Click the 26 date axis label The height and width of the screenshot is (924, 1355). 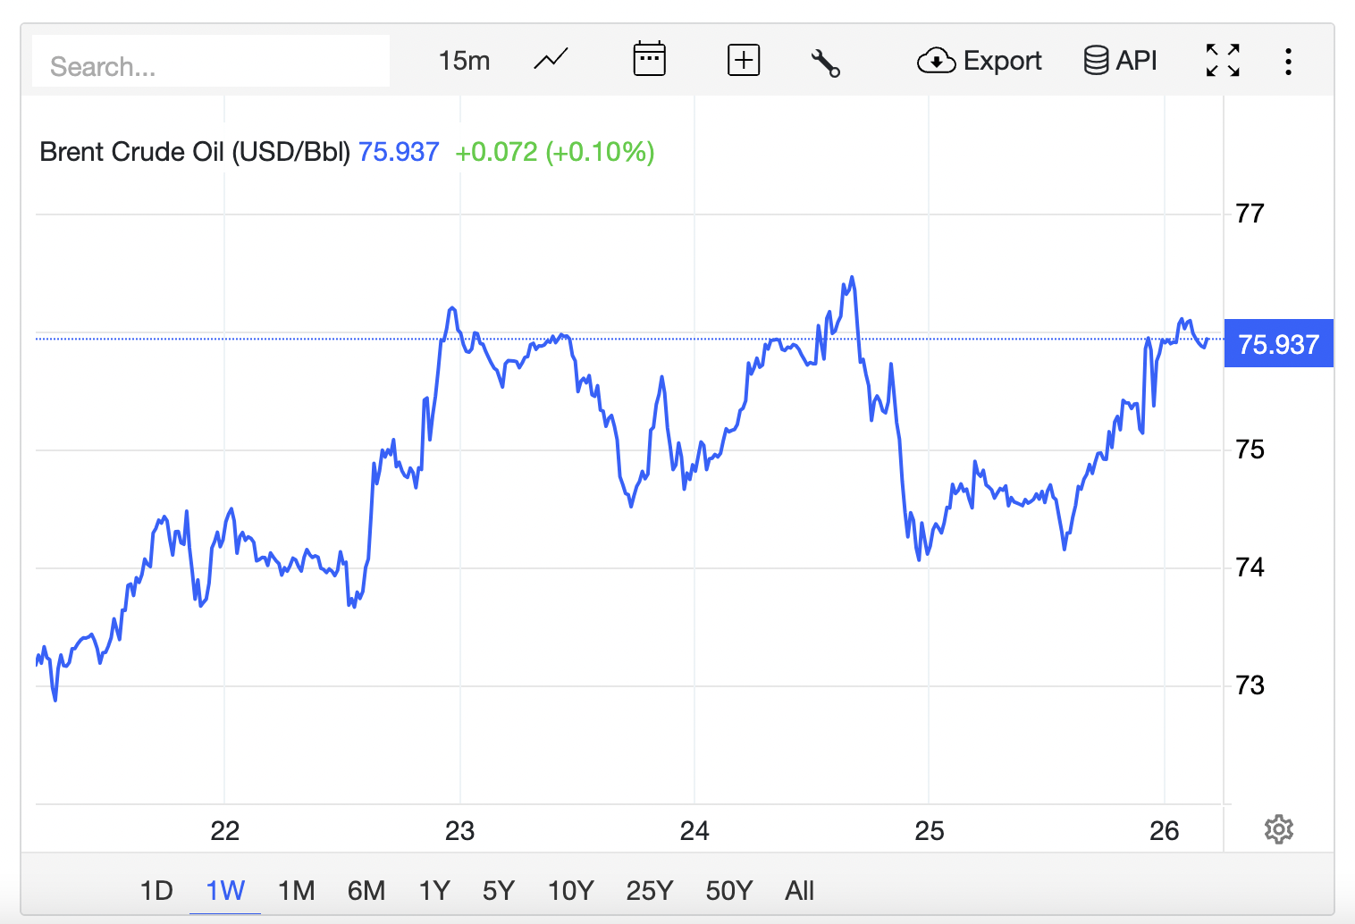click(1165, 831)
